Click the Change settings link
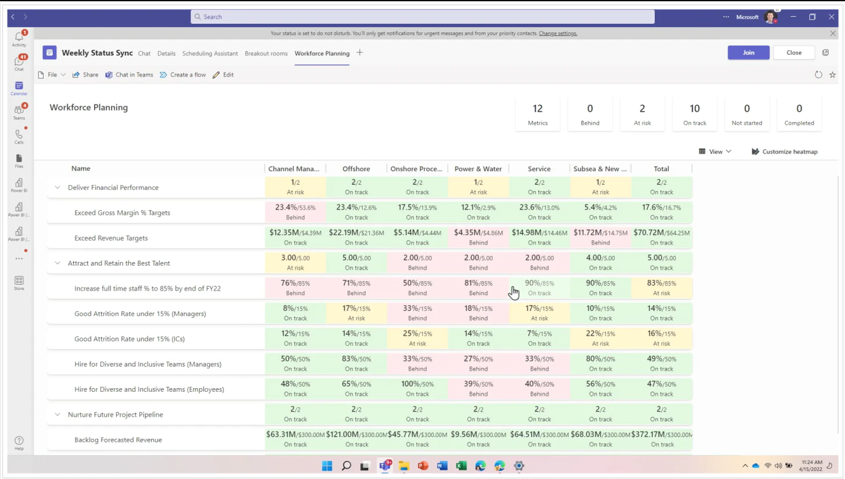 click(558, 33)
